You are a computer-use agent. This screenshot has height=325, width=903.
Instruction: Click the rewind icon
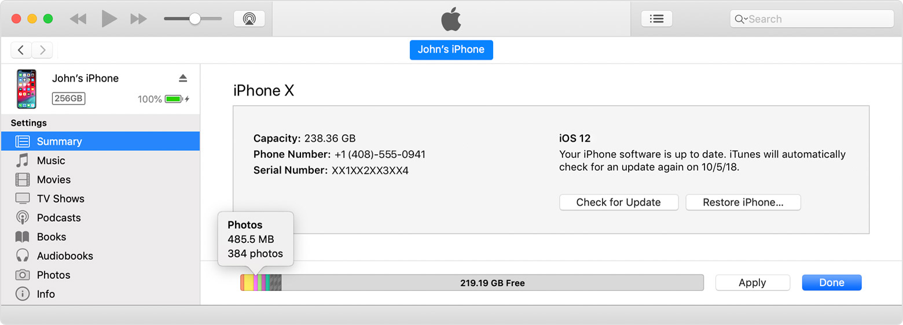pos(78,19)
